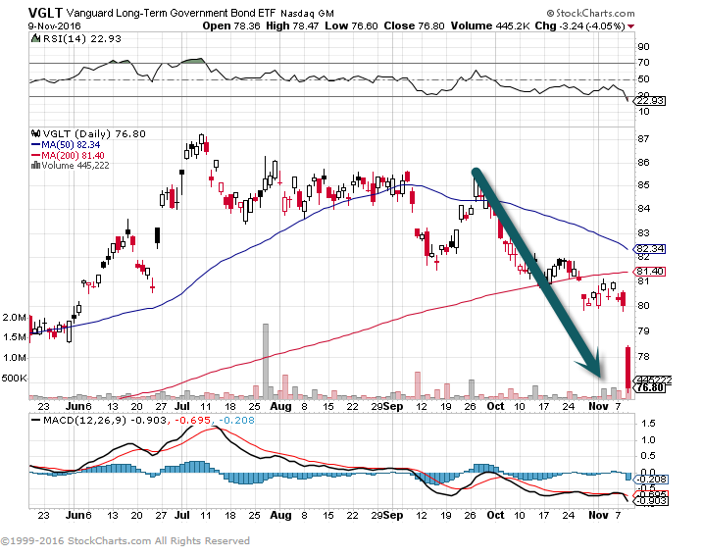Click the candlestick icon beside VGLT (Daily)

tap(36, 133)
